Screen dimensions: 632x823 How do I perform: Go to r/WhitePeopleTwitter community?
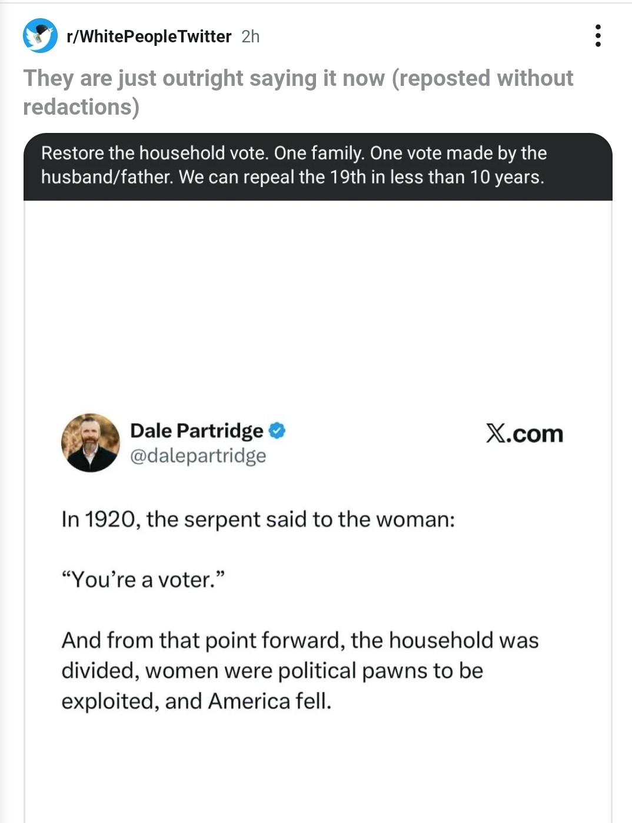point(149,36)
